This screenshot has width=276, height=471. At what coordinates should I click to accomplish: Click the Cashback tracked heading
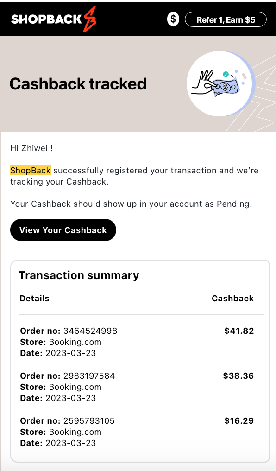pos(78,83)
